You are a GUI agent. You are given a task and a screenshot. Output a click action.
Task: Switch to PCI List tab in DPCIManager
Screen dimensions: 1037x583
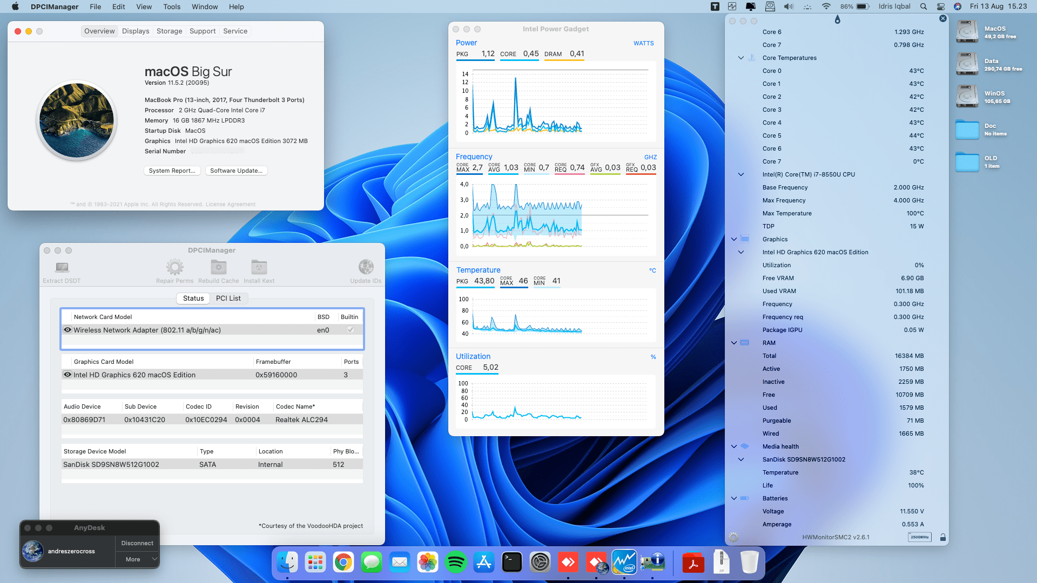click(x=228, y=299)
